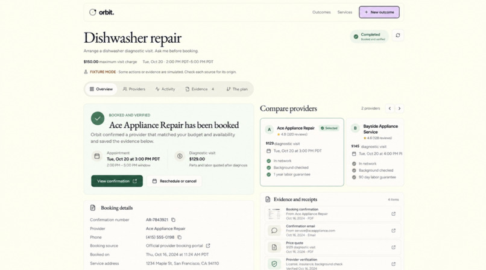Screen dimensions: 486x270
Task: Click the FIXTURE MODE flask icon
Action: click(86, 72)
